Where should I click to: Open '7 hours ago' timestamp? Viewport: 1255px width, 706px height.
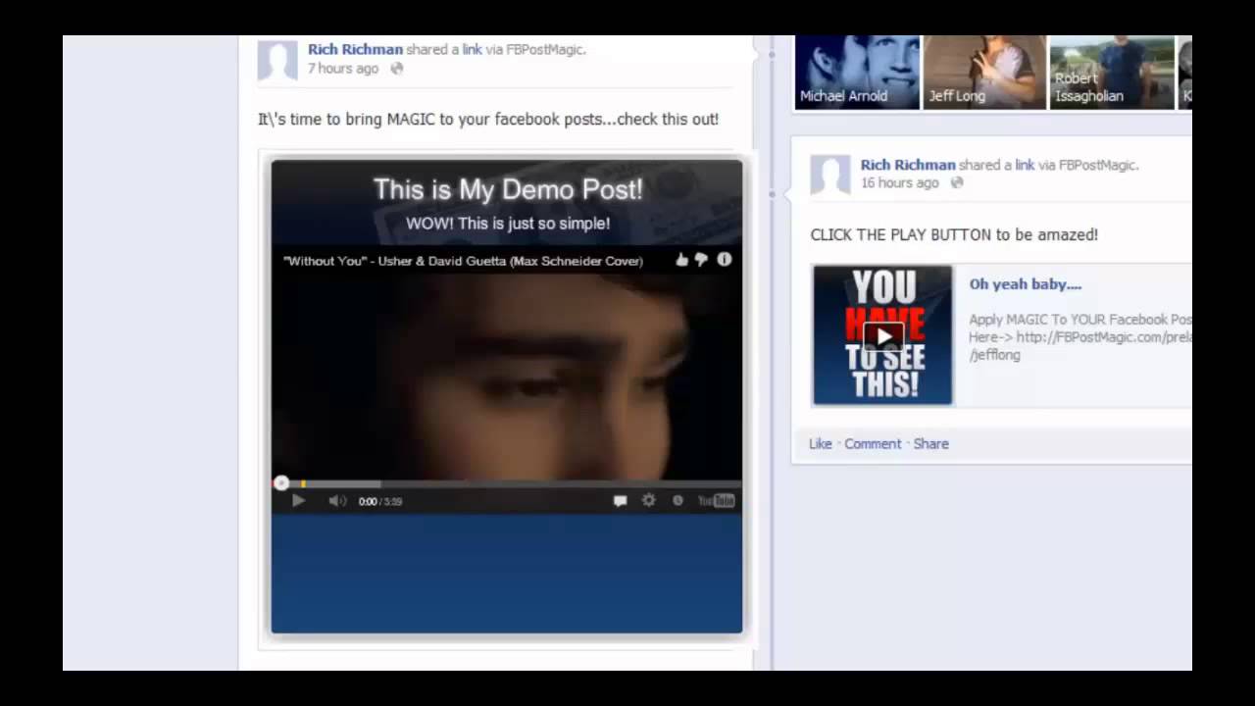pyautogui.click(x=343, y=69)
